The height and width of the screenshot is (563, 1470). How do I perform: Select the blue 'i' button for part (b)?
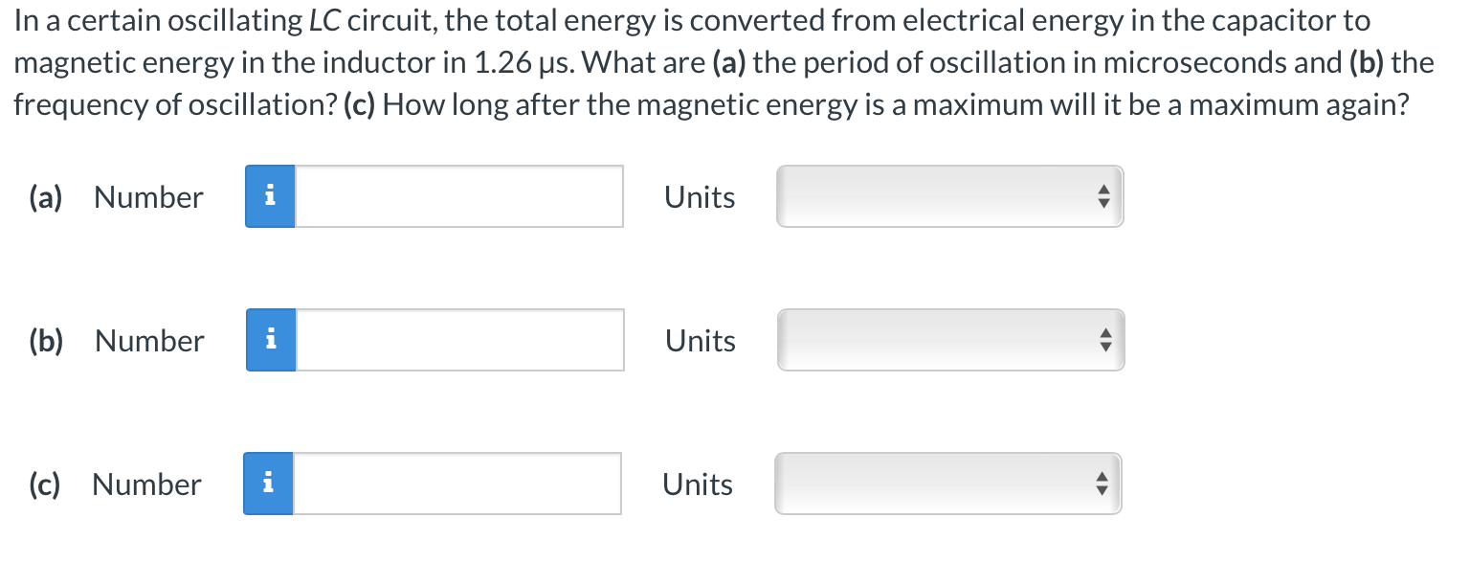[x=270, y=340]
